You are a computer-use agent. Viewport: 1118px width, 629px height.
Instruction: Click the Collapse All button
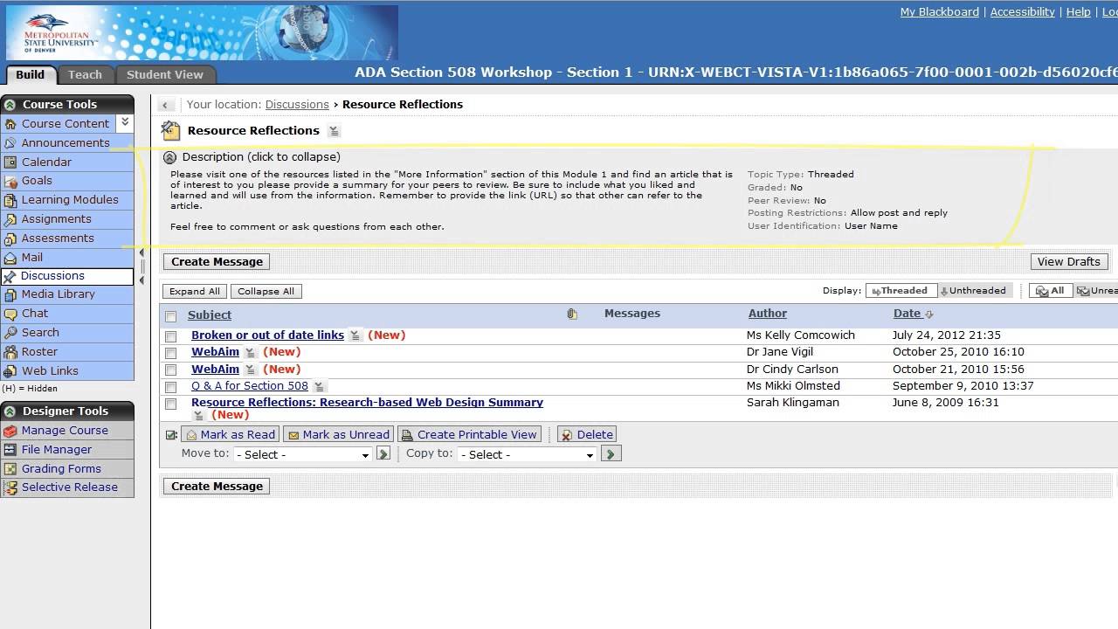(x=266, y=291)
